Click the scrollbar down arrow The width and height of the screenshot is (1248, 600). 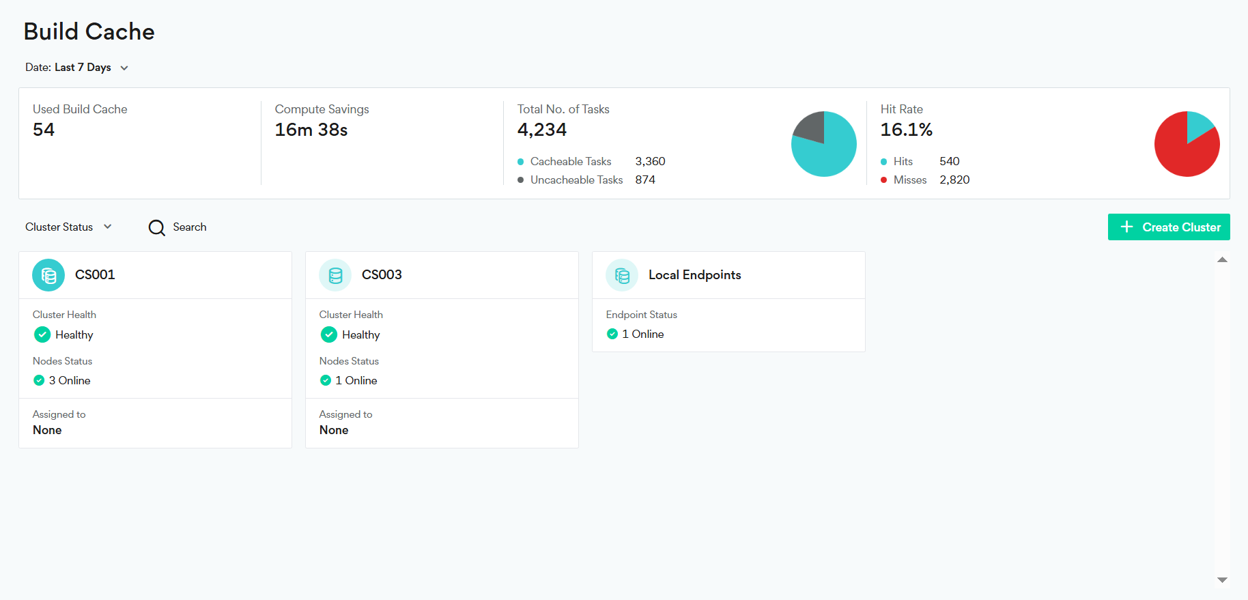coord(1222,580)
